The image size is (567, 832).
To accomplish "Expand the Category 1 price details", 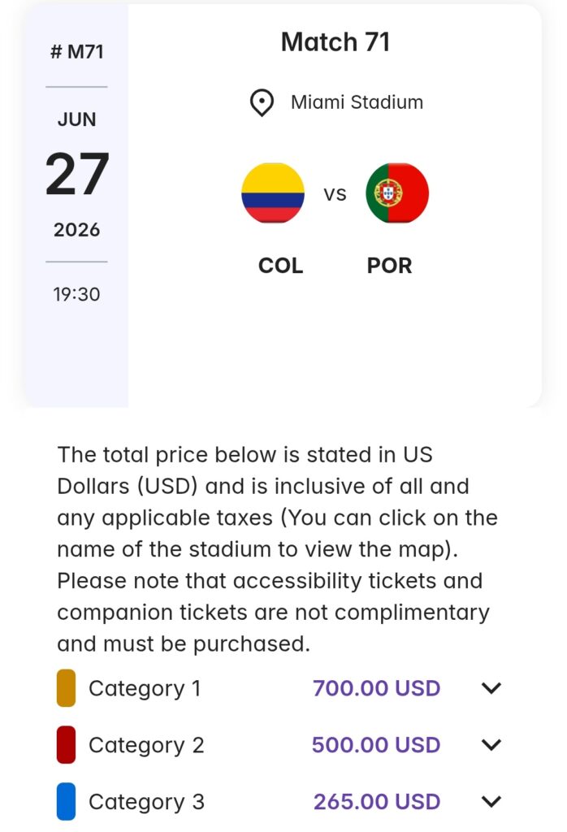I will 491,688.
